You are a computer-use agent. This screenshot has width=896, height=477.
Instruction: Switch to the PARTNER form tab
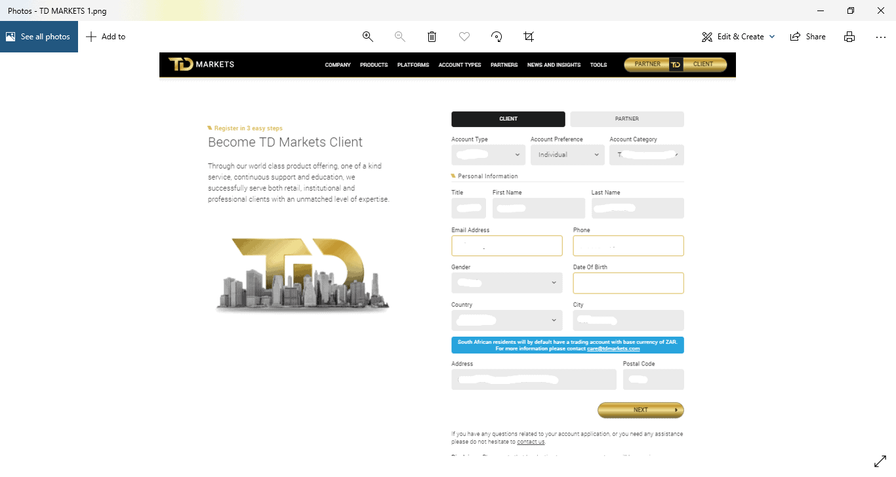coord(627,119)
